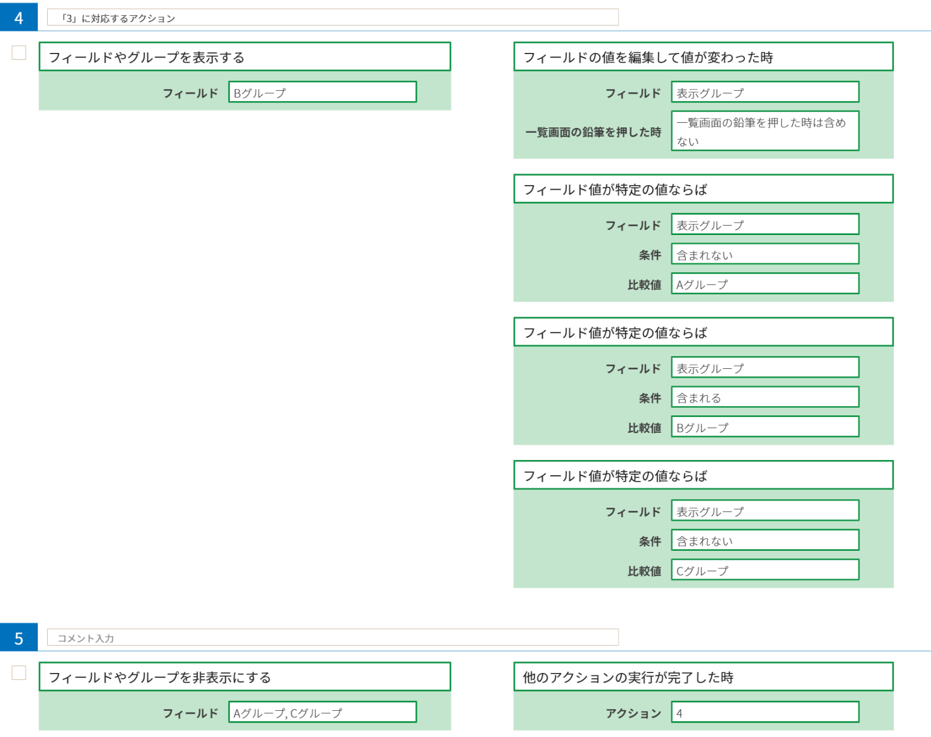This screenshot has width=931, height=737.
Task: Open the フィールドやグループを表示する action box
Action: (x=244, y=57)
